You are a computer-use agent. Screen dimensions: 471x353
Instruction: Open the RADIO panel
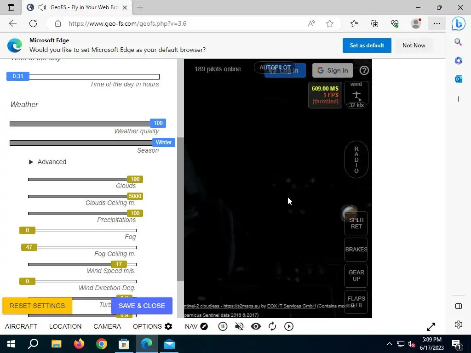356,159
